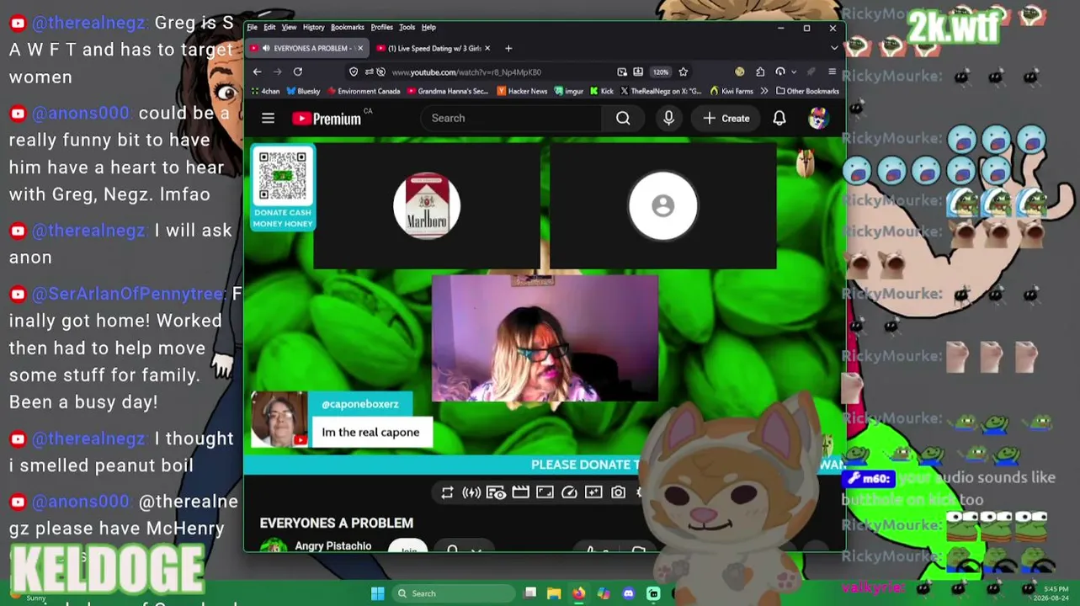This screenshot has height=606, width=1080.
Task: Open the Hacker News bookmark
Action: click(522, 91)
